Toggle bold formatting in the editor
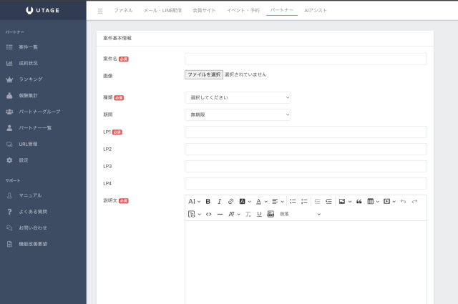Screen dimensions: 458x304 click(x=208, y=202)
